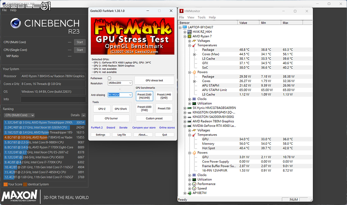Click the HWMonitor Value column header
This screenshot has height=205, width=347.
point(248,23)
